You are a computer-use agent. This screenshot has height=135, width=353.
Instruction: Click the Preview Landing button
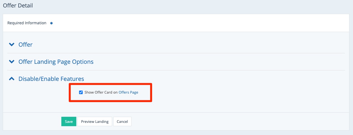(95, 121)
